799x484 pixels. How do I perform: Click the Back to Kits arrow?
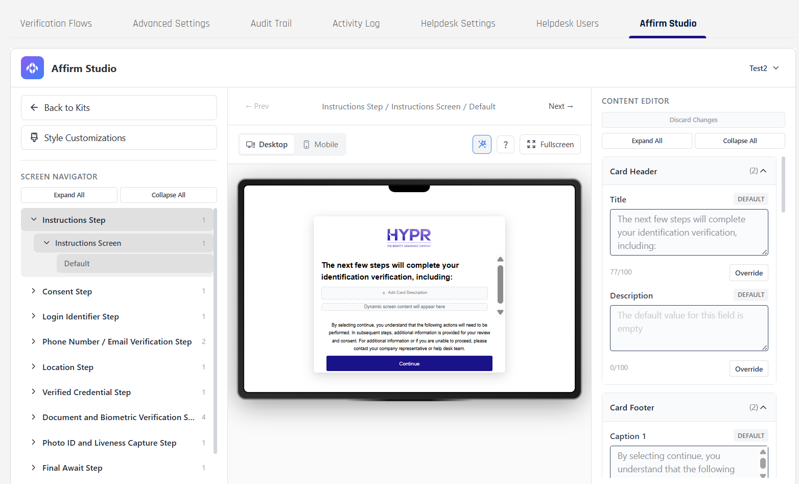(x=34, y=107)
